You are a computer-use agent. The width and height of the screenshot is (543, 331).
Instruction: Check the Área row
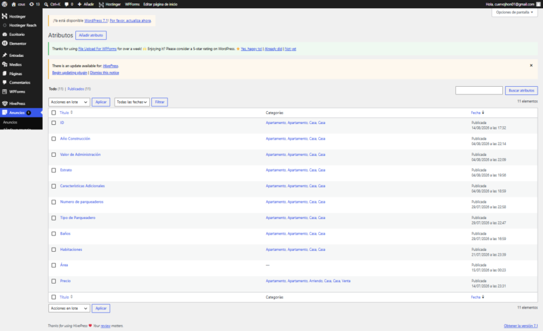54,265
